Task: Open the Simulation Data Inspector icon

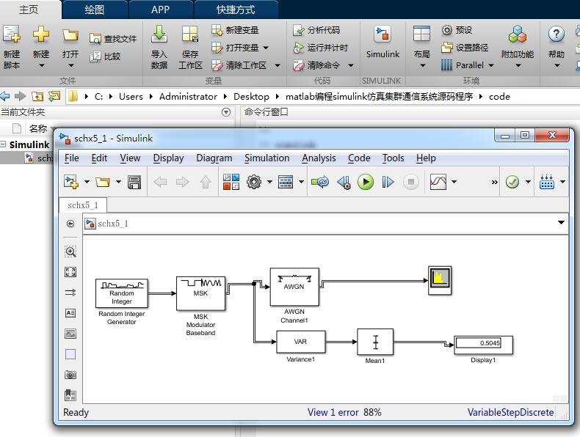Action: (x=438, y=182)
